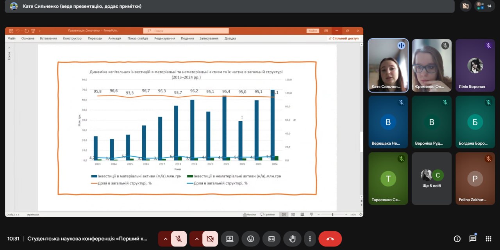
Task: Turn on captions with CC button
Action: [271, 239]
